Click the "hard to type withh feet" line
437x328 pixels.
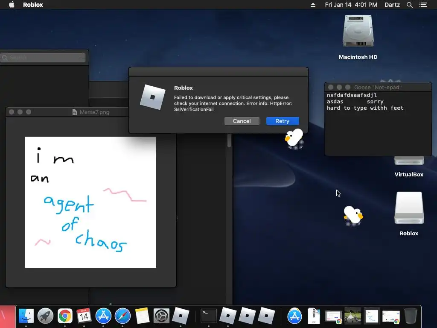365,108
